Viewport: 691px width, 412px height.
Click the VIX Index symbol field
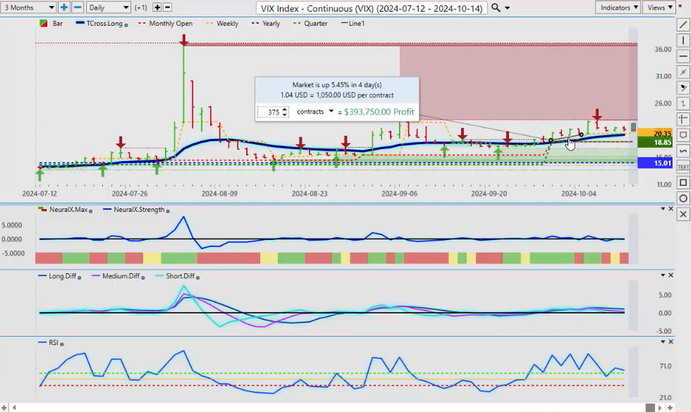coord(371,8)
